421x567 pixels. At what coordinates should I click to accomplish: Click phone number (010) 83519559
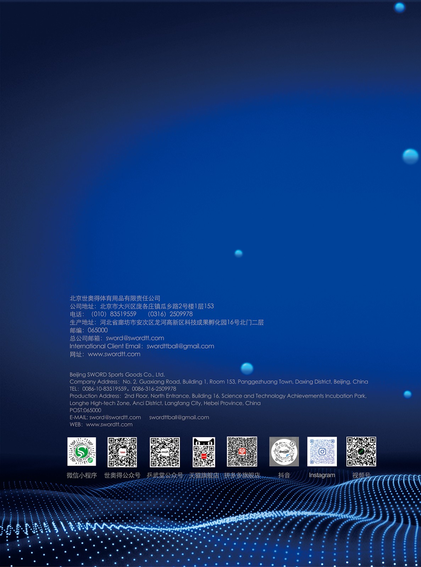click(x=113, y=314)
